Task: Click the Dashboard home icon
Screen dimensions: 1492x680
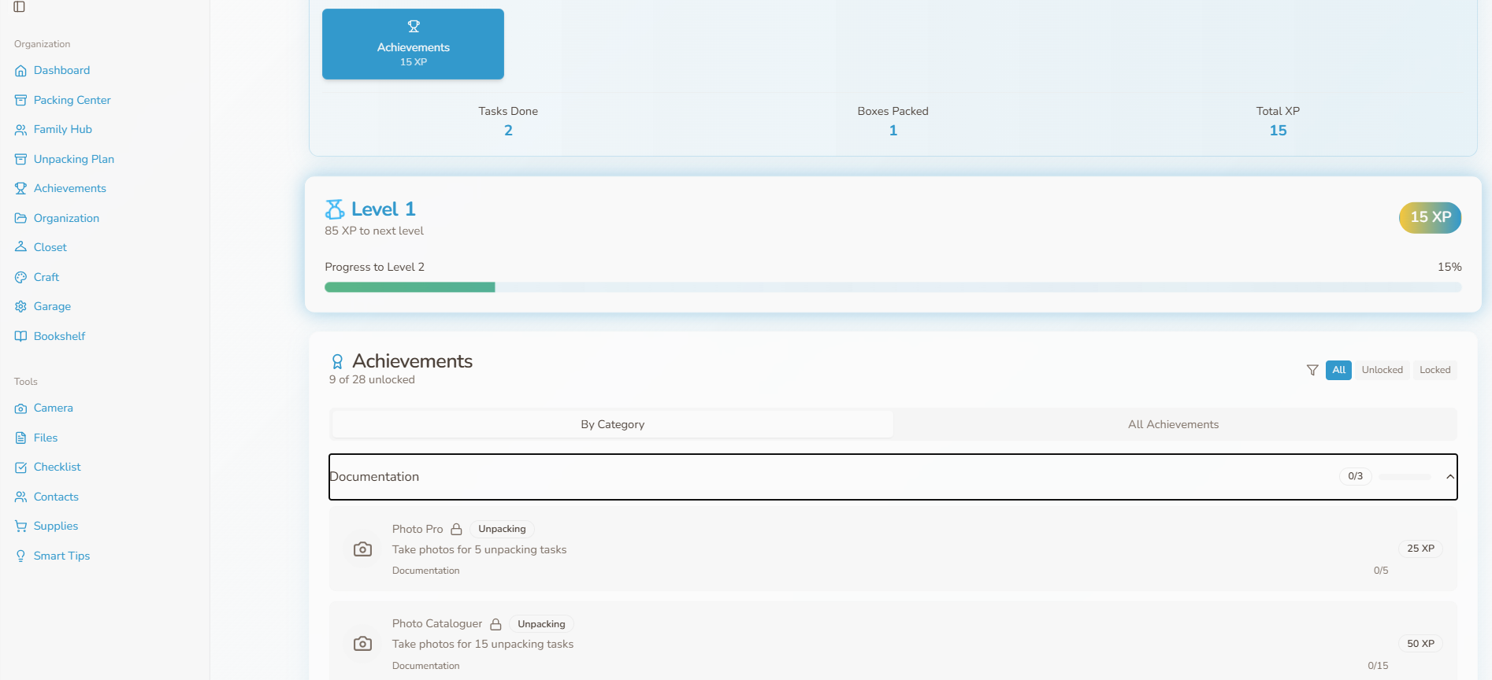Action: click(20, 71)
